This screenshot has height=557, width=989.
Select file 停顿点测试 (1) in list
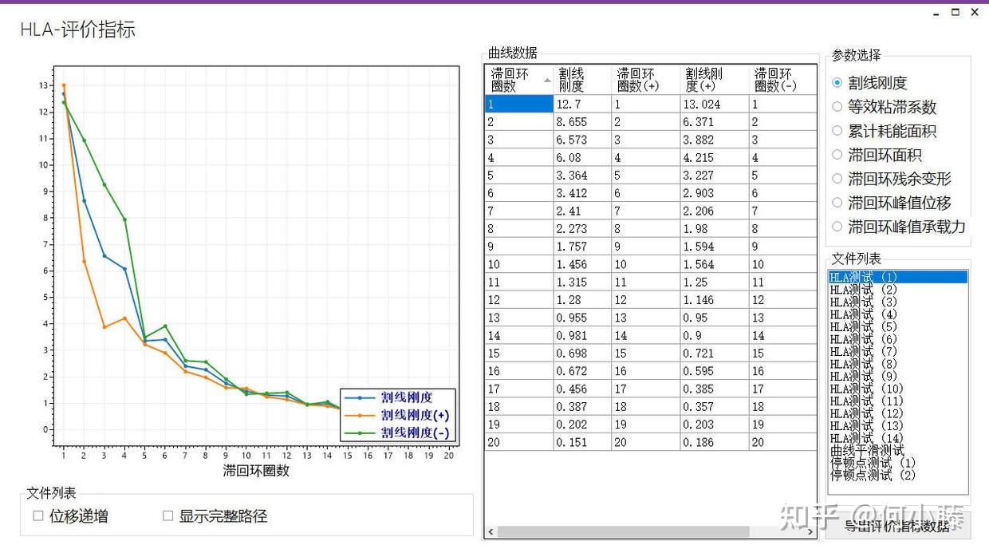898,463
